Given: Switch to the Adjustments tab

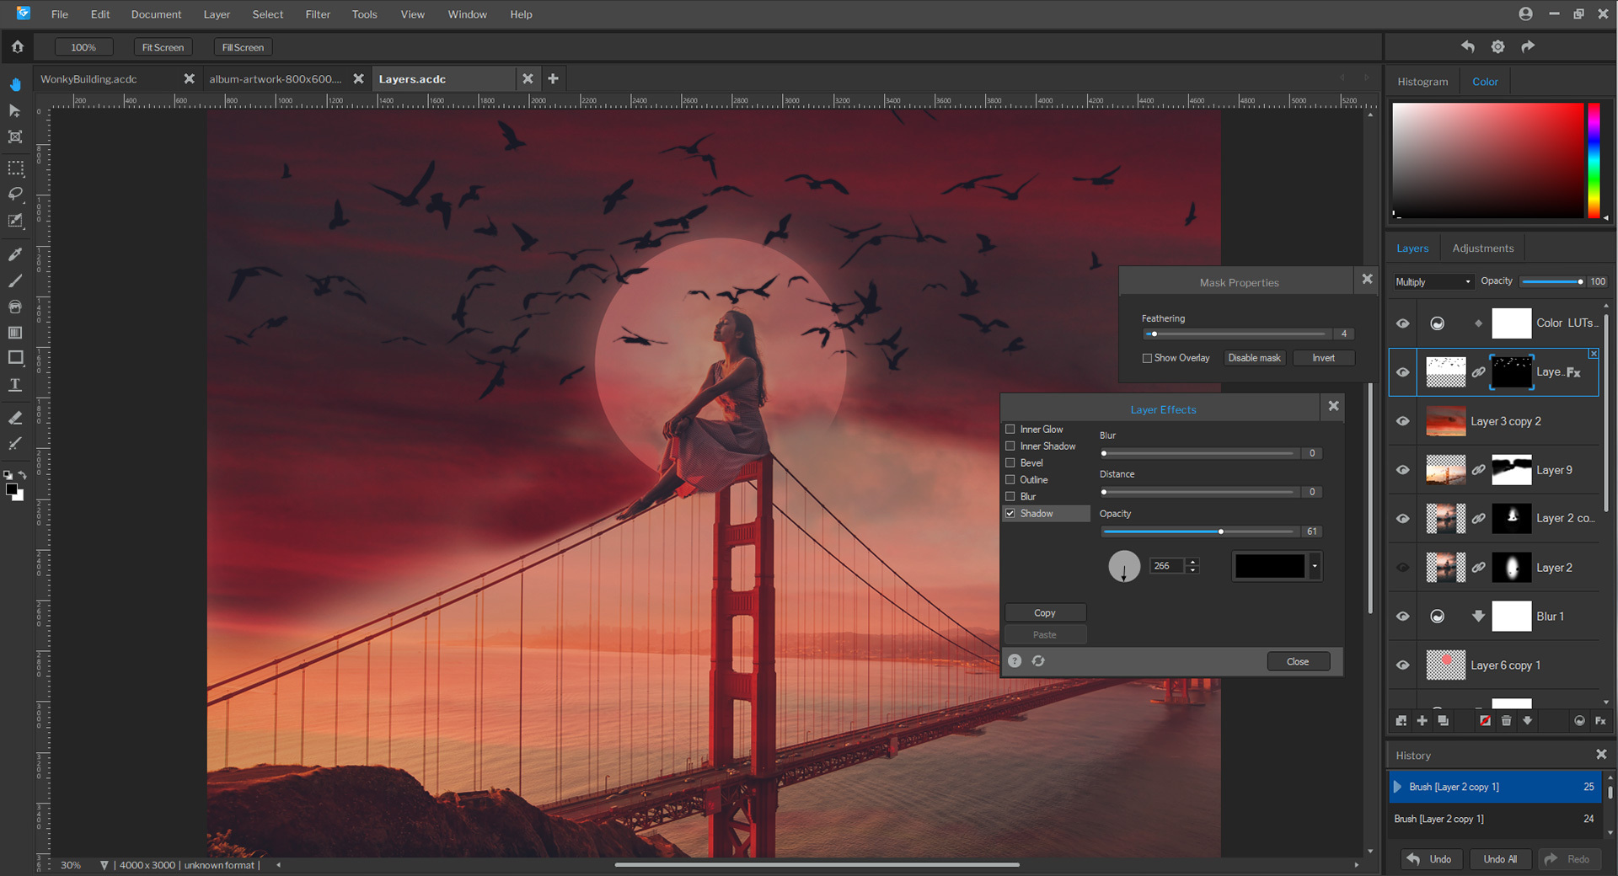Looking at the screenshot, I should pyautogui.click(x=1482, y=248).
